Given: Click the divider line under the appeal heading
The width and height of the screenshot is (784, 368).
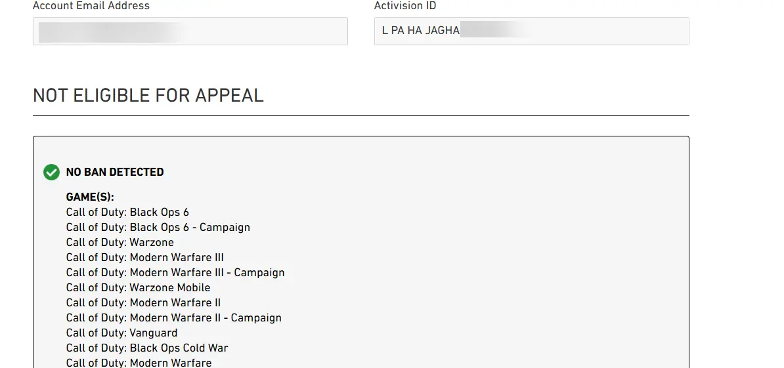Looking at the screenshot, I should click(361, 116).
